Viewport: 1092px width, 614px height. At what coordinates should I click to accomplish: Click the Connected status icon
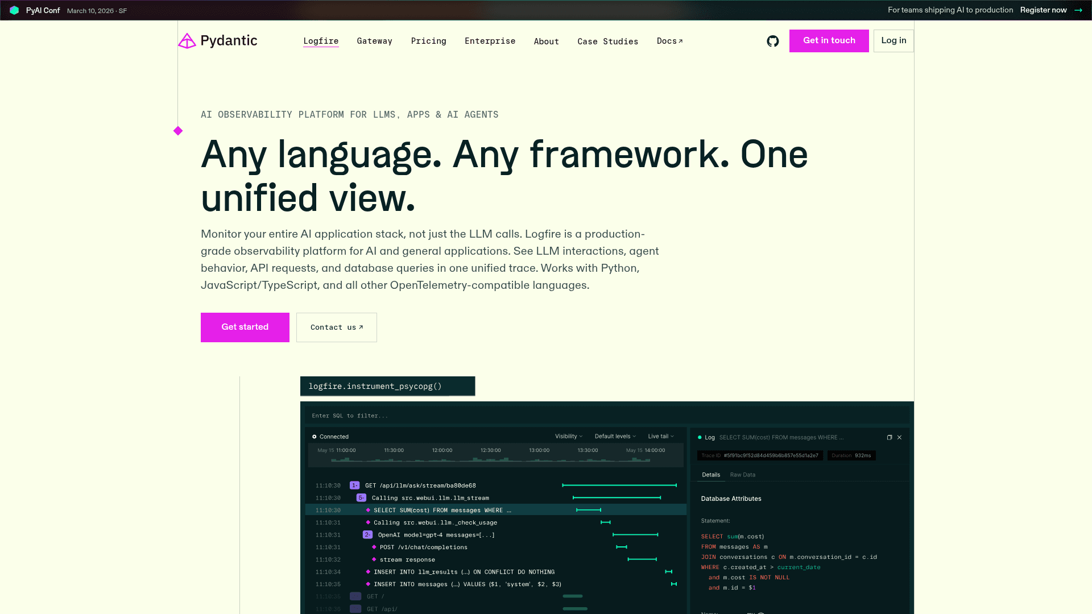[315, 437]
